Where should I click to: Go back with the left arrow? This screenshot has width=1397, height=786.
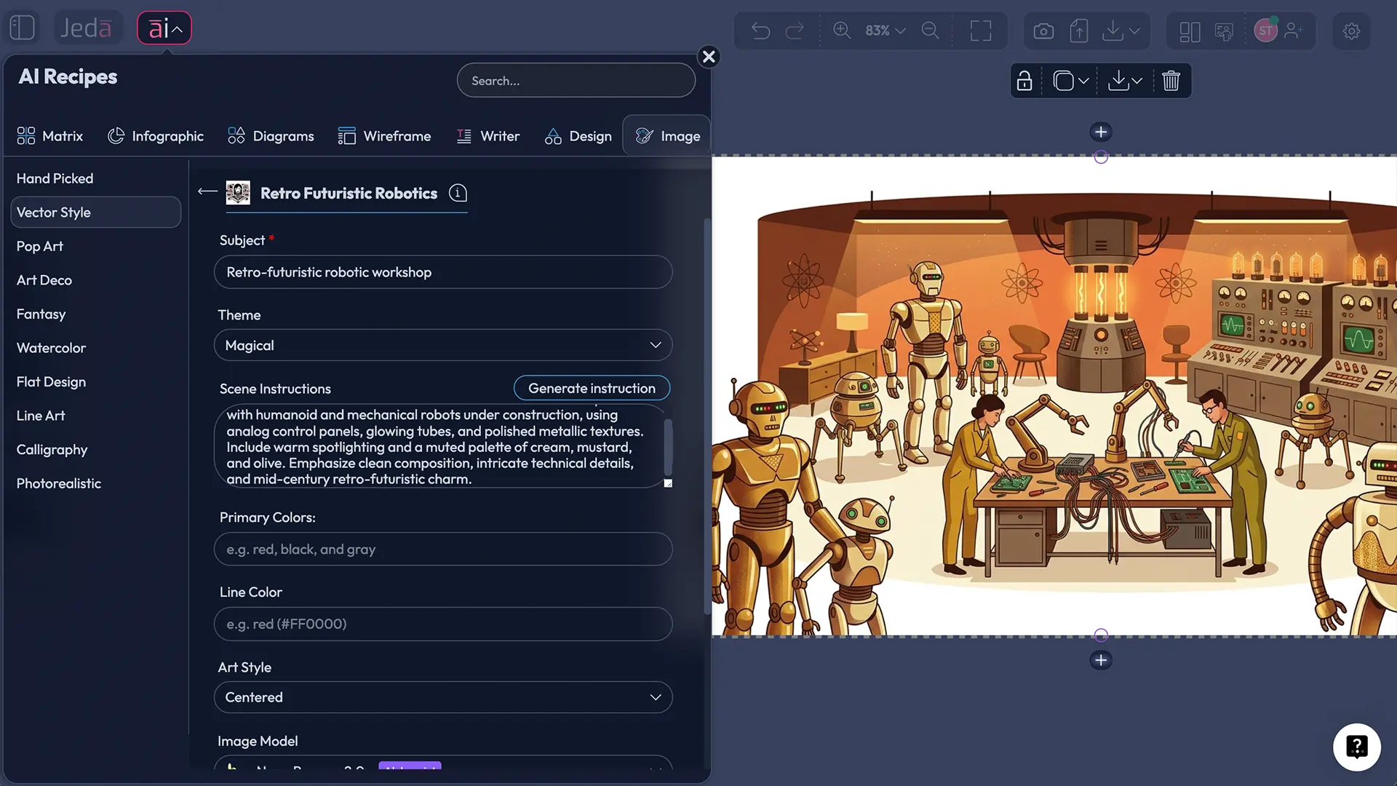click(207, 191)
